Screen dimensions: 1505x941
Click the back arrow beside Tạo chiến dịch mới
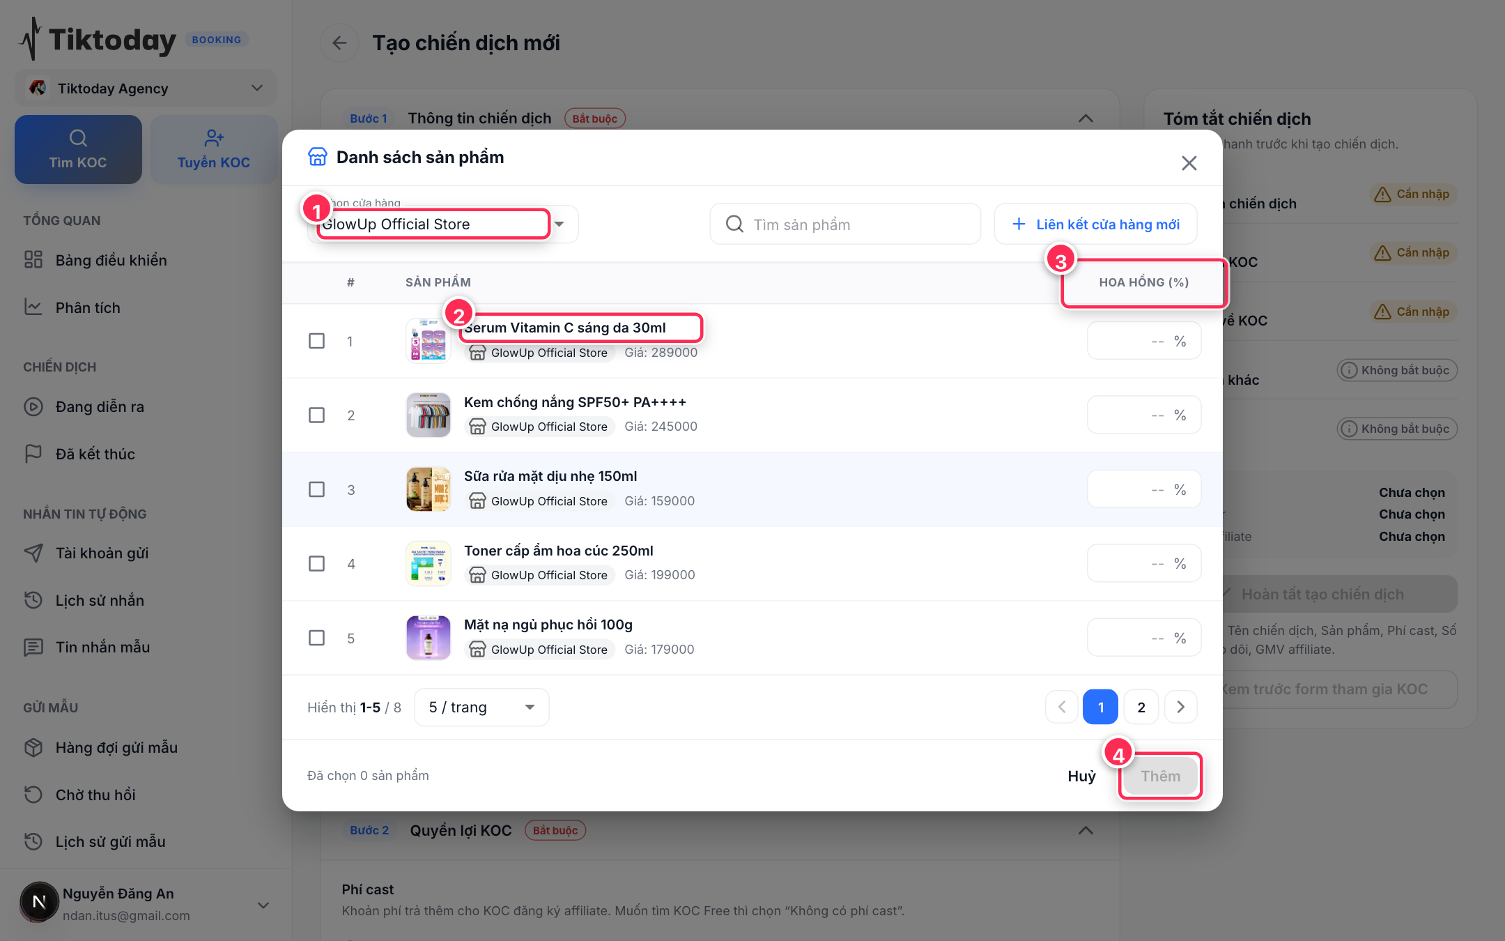coord(339,43)
